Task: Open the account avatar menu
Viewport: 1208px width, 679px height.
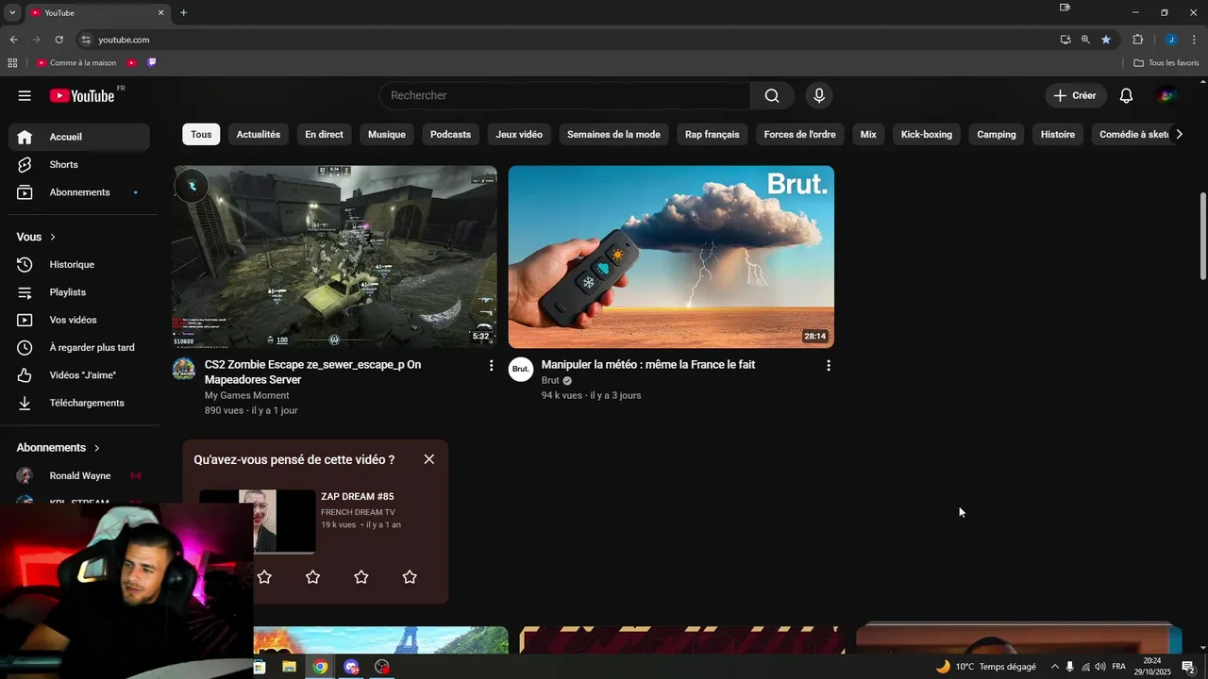Action: (1167, 95)
